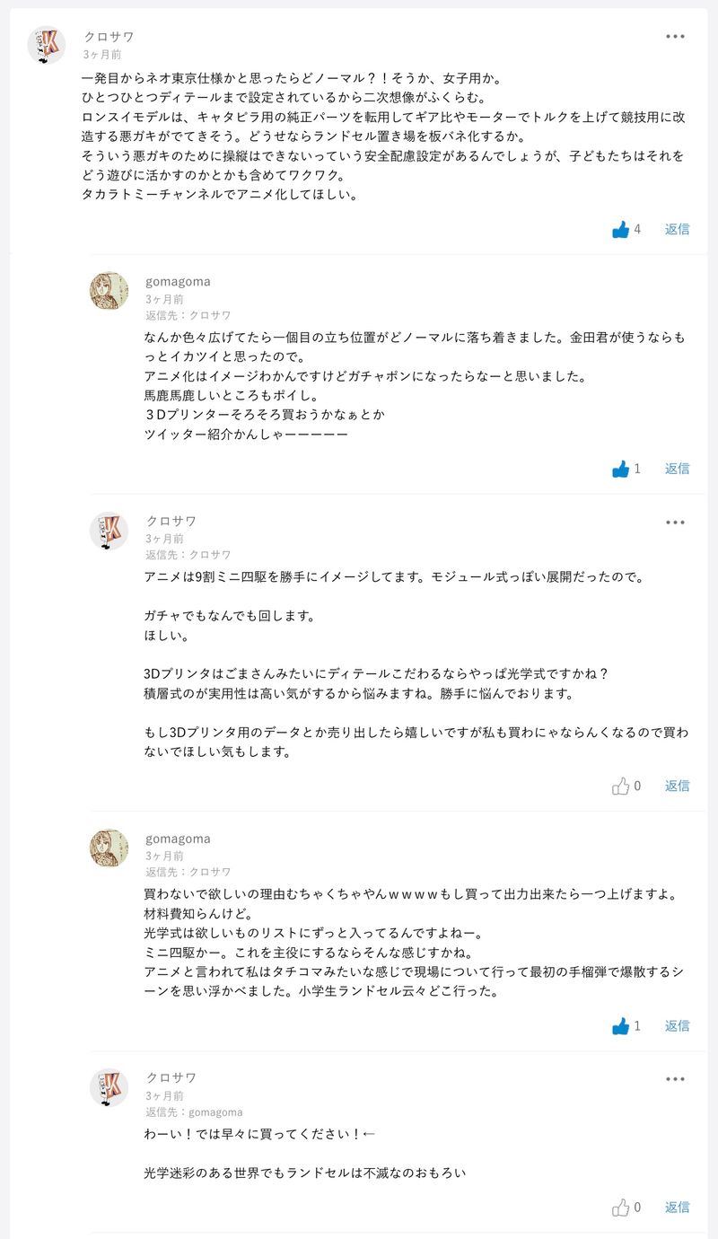
Task: Click 返信 under クロサワ's ミニ四駆 reply
Action: pos(677,786)
